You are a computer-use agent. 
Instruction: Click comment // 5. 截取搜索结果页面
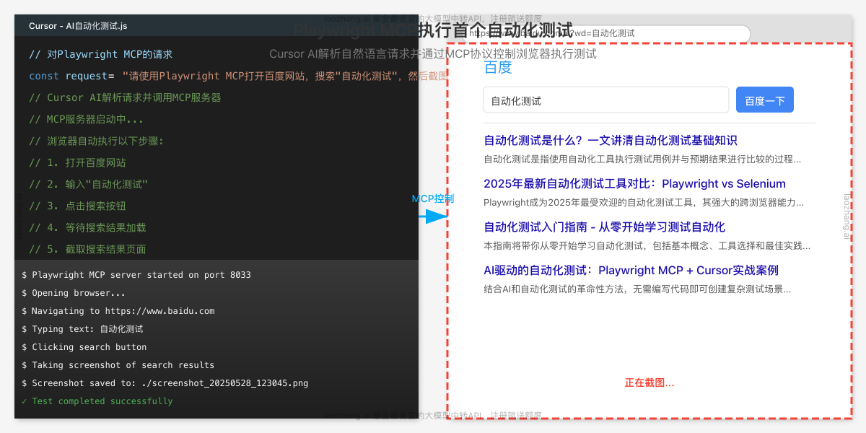tap(87, 249)
